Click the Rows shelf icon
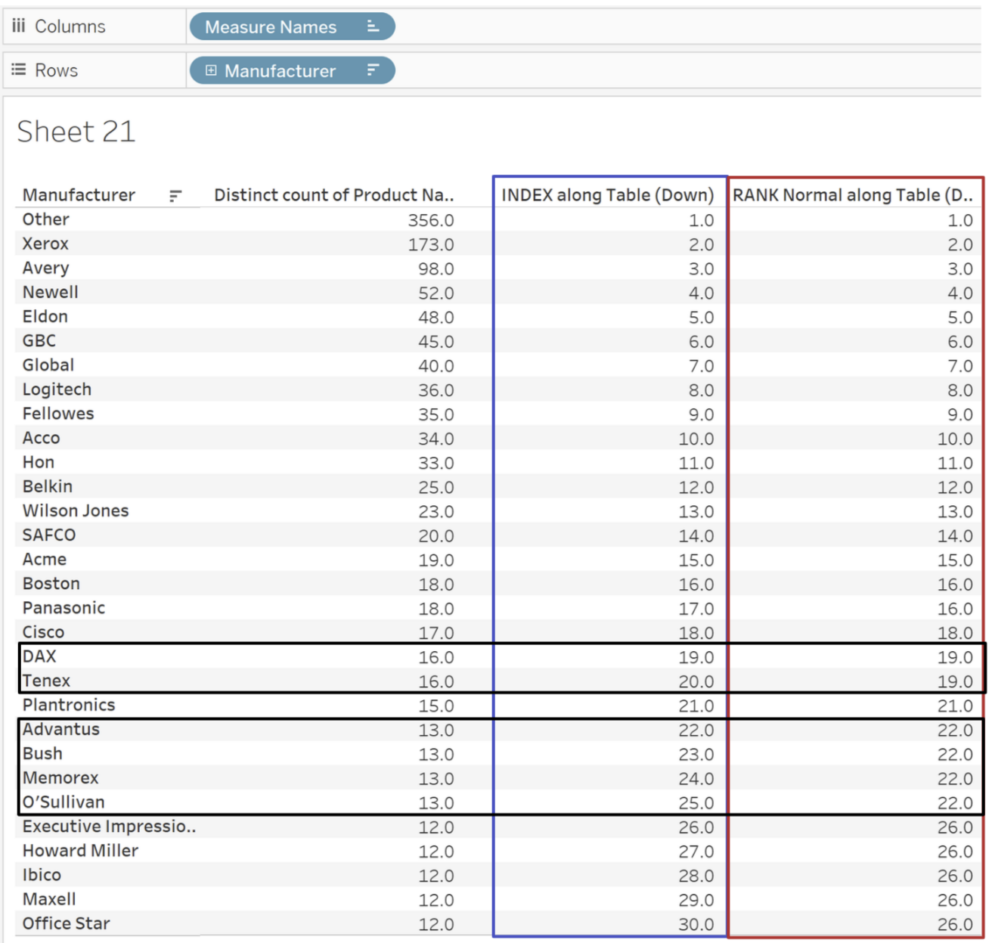 click(19, 70)
